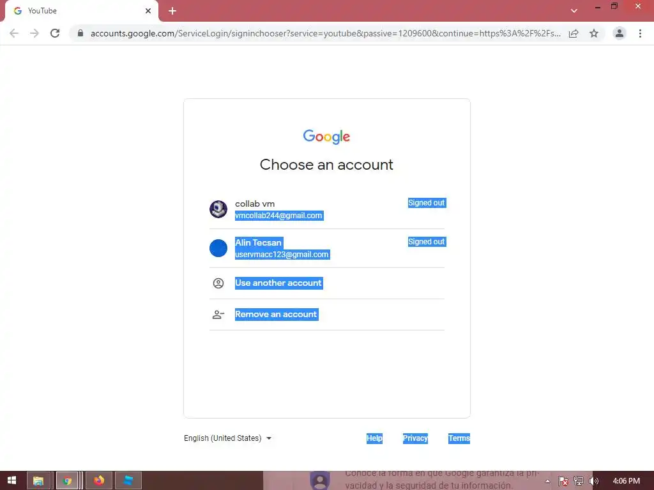Click the Google logo

click(326, 137)
